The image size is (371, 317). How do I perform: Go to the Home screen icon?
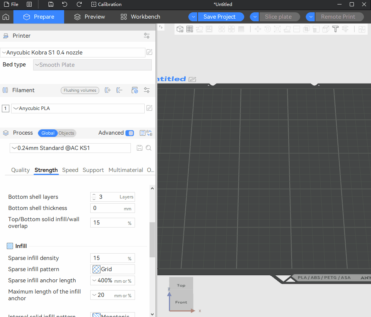(x=6, y=17)
